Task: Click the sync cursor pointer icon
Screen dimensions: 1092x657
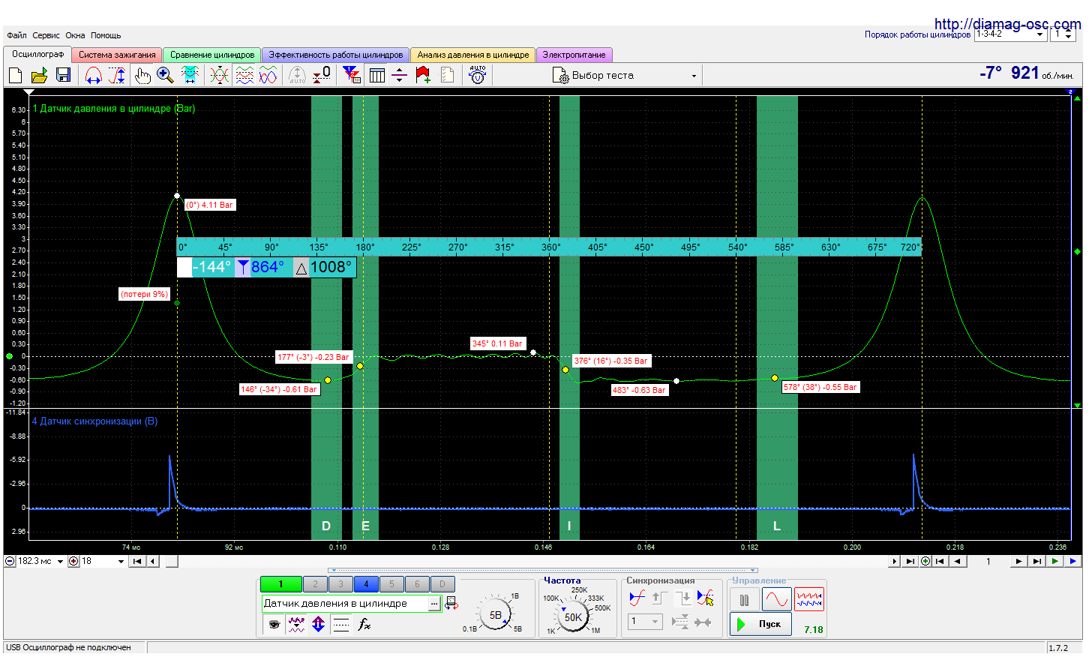Action: click(705, 598)
